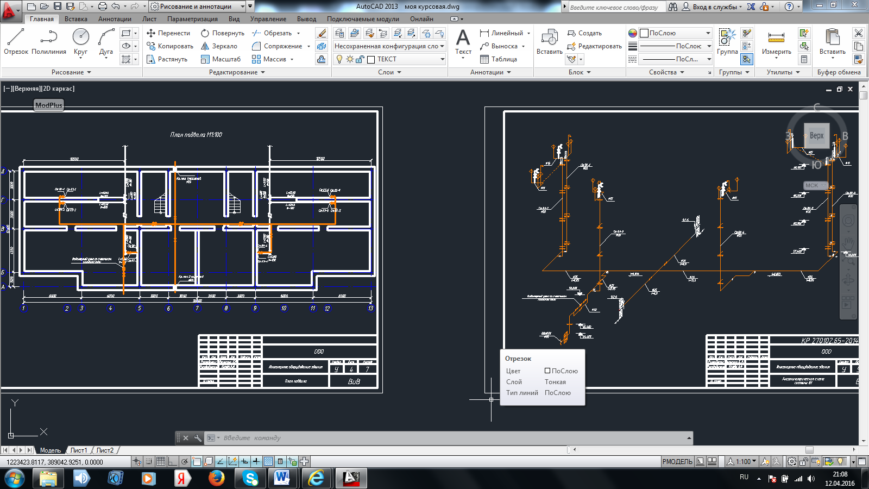This screenshot has height=489, width=869.
Task: Open workspace Рисование и аннотации dropdown
Action: tap(198, 7)
